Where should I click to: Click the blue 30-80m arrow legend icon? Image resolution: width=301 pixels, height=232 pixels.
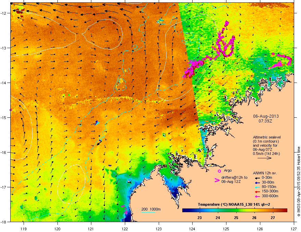258,183
